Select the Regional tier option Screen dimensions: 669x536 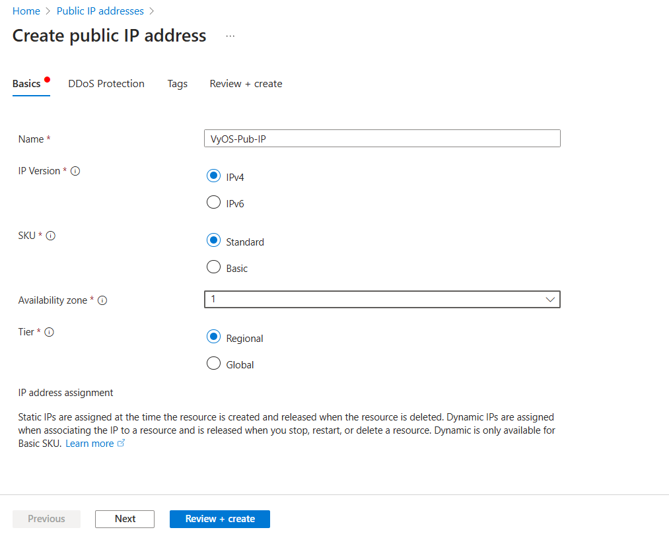[x=213, y=337]
